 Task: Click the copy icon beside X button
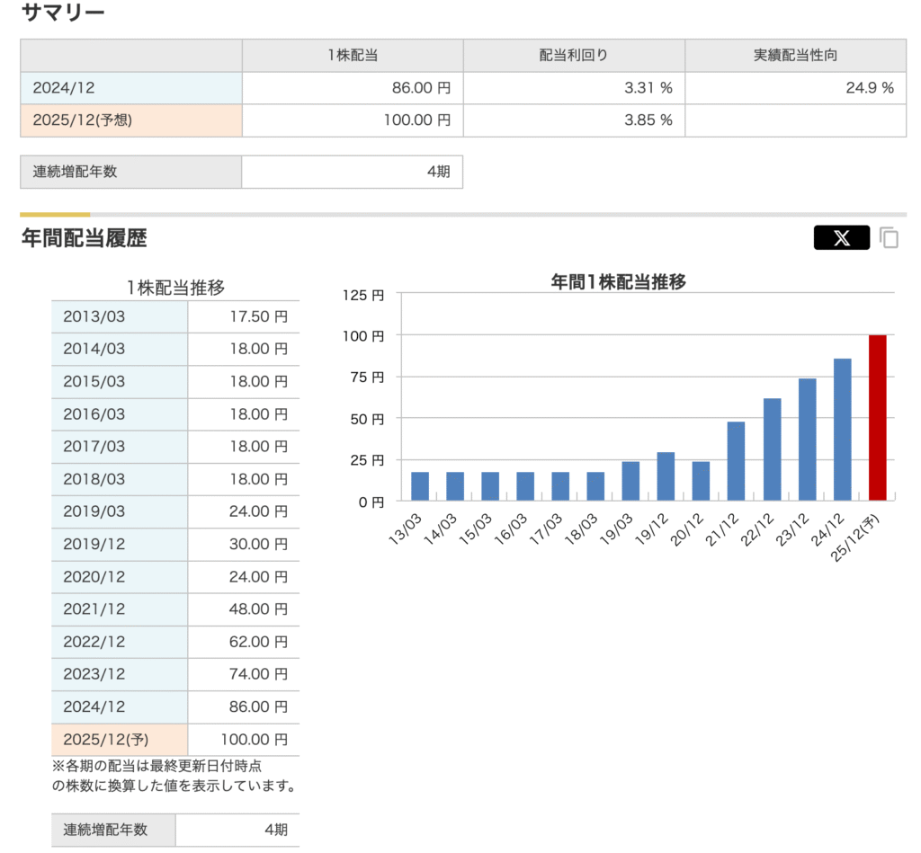point(889,238)
